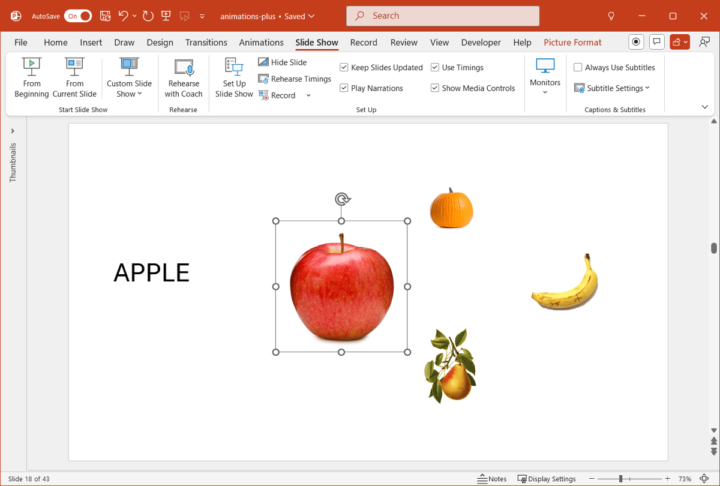Start Rehearse Timings
Viewport: 720px width, 486px height.
pyautogui.click(x=295, y=79)
